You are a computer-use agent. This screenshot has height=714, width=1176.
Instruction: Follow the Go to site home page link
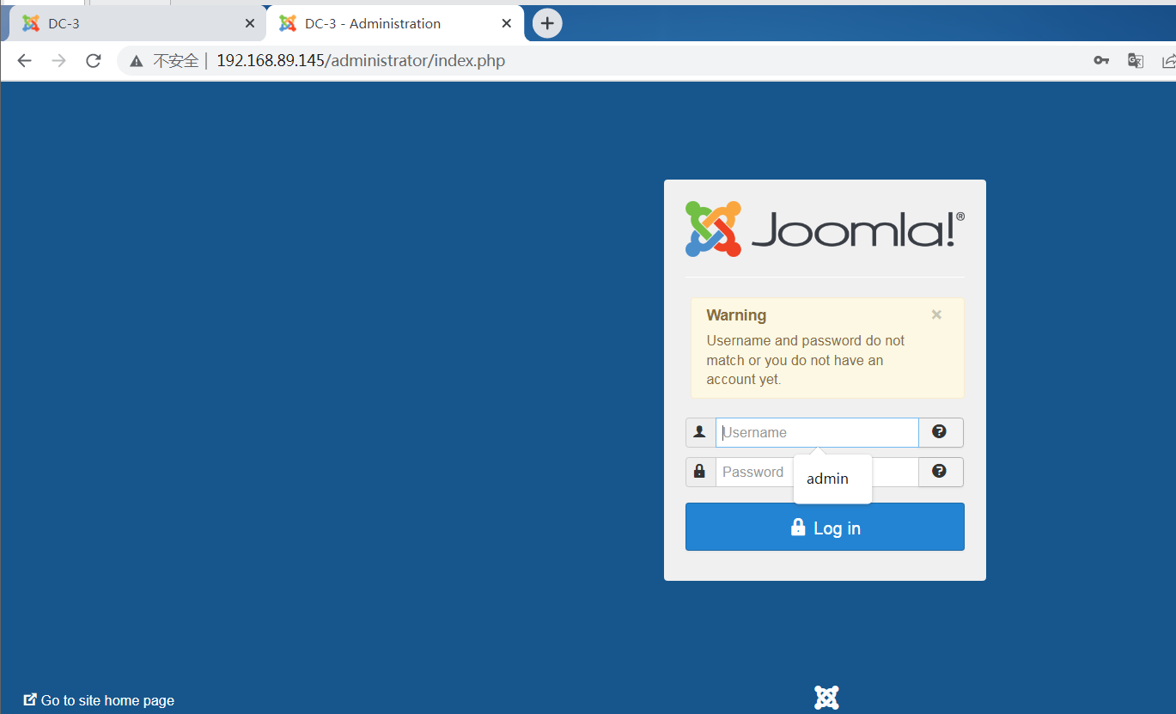click(x=100, y=700)
